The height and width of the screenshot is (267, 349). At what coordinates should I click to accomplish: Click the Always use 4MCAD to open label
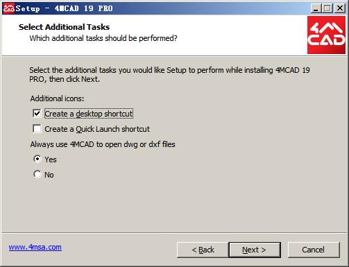(103, 144)
